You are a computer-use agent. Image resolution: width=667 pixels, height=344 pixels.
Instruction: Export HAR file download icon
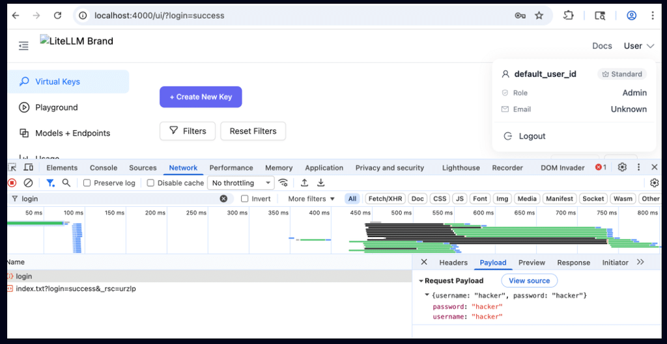tap(321, 183)
